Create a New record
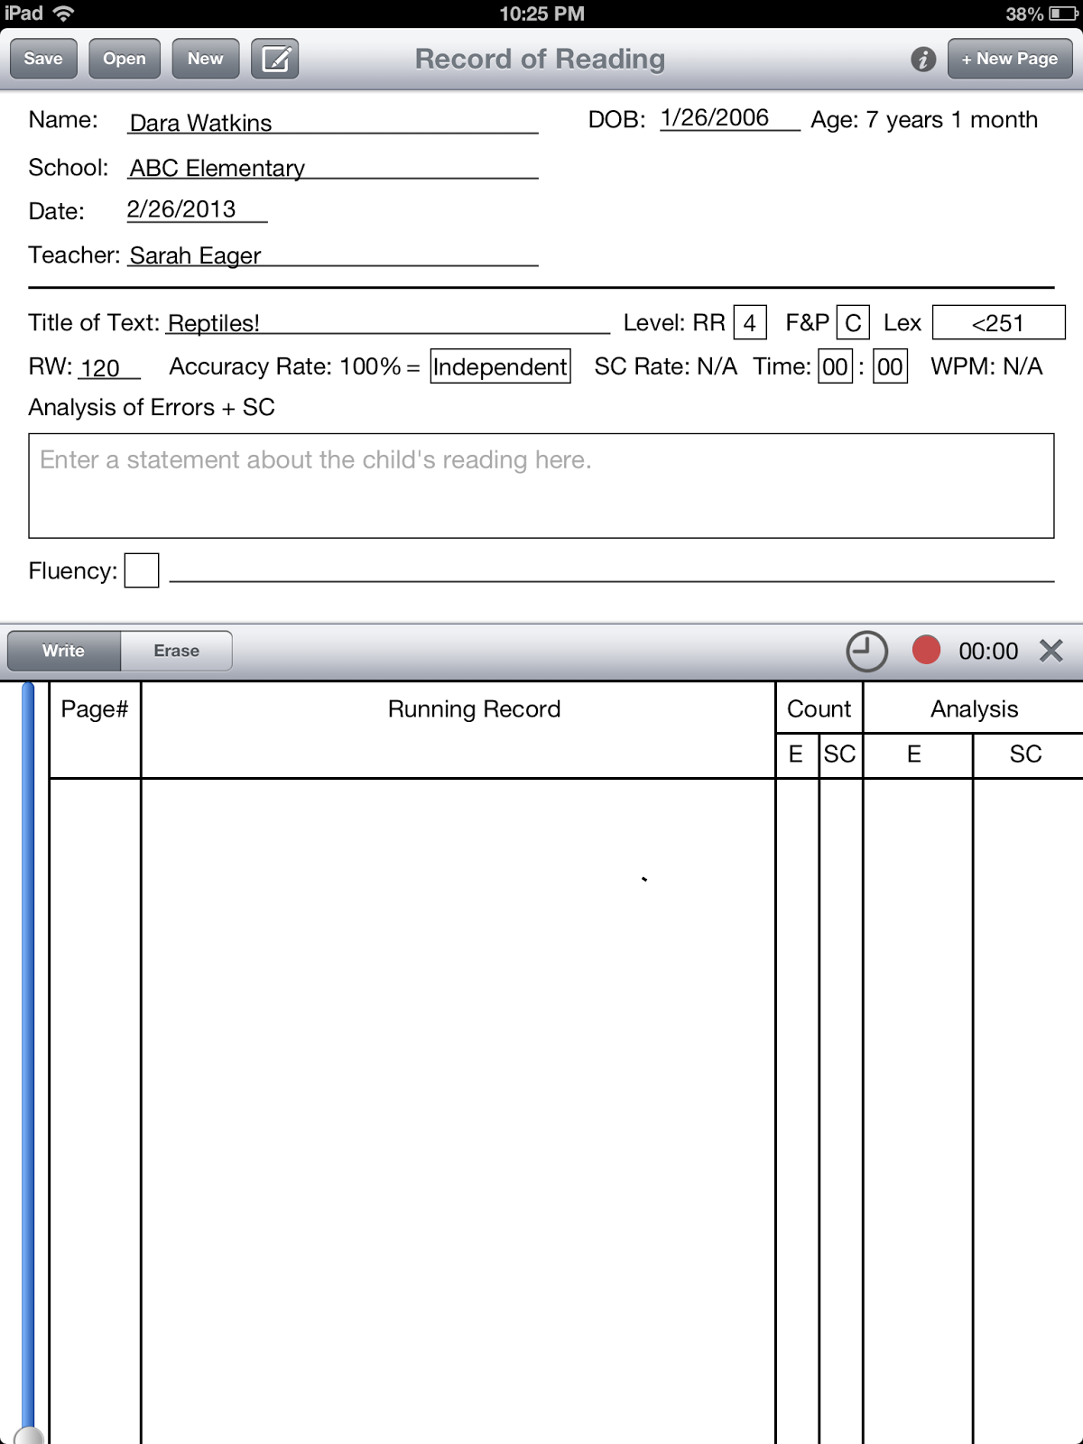Viewport: 1083px width, 1444px height. (x=206, y=59)
